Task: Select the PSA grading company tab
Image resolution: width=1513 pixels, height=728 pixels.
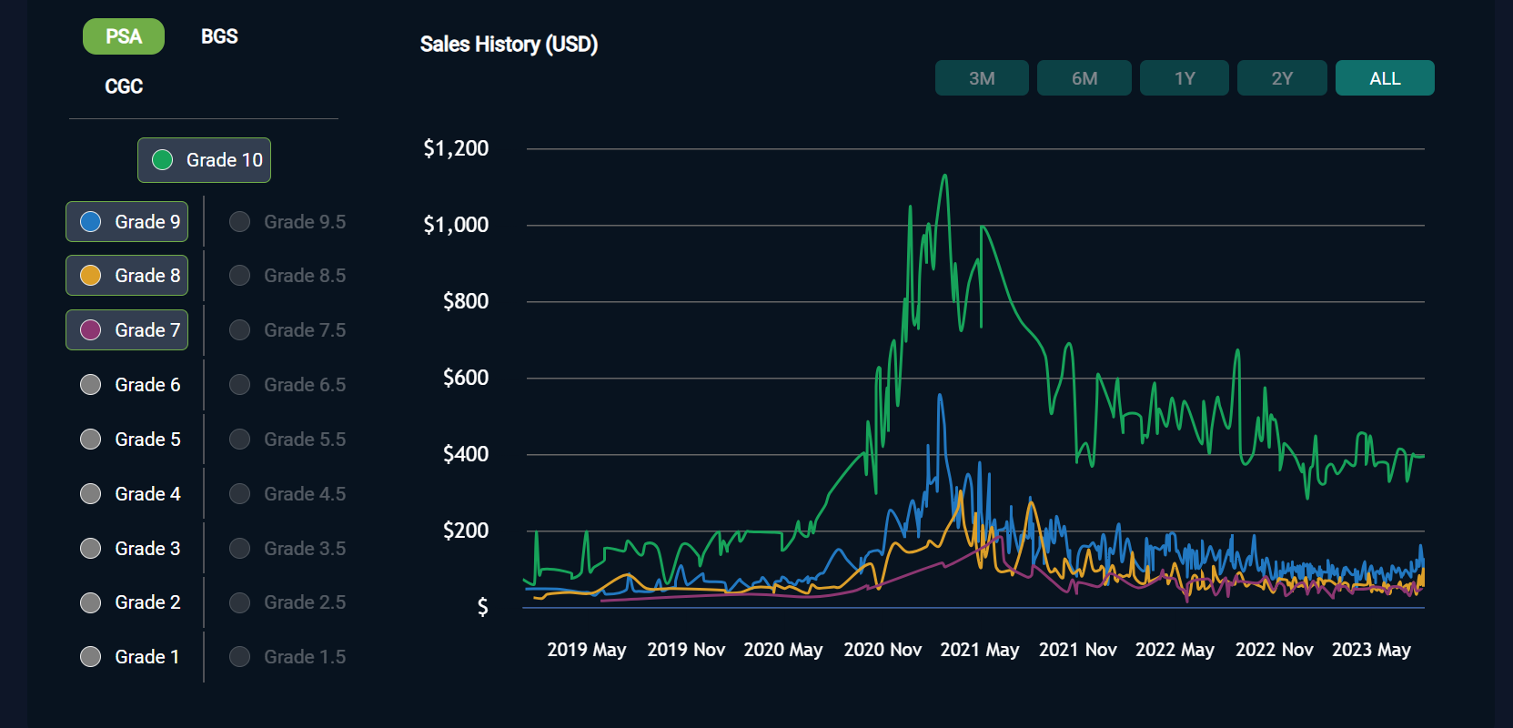Action: (x=124, y=36)
